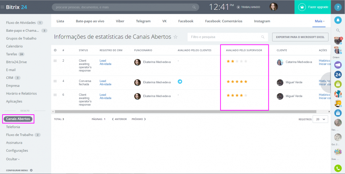Open row 6 actions hamburger icon
345x174 pixels.
[x=55, y=95]
